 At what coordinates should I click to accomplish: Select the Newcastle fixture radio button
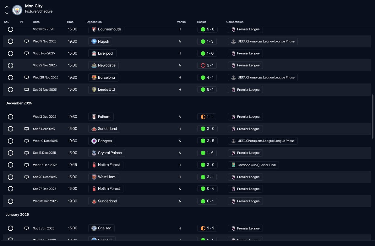pos(11,66)
